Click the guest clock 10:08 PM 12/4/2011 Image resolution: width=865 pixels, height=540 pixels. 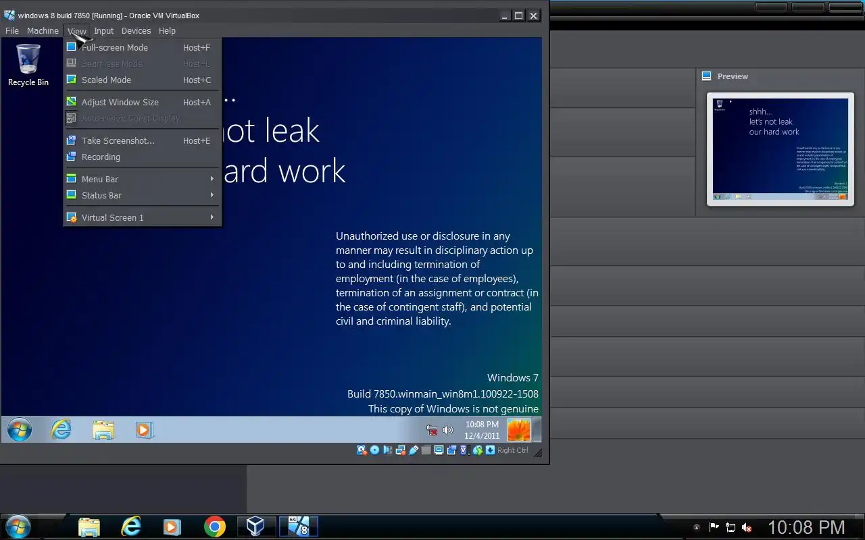tap(482, 430)
